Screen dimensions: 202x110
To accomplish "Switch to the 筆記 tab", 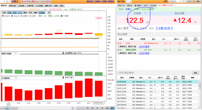I will click(62, 6).
